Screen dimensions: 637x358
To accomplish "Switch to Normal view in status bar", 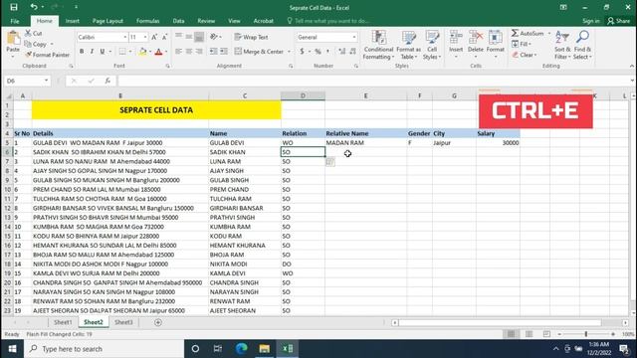I will click(511, 334).
